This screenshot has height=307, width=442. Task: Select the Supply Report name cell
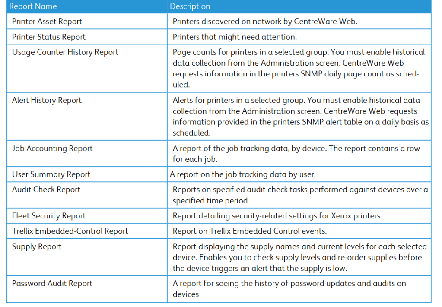37,247
